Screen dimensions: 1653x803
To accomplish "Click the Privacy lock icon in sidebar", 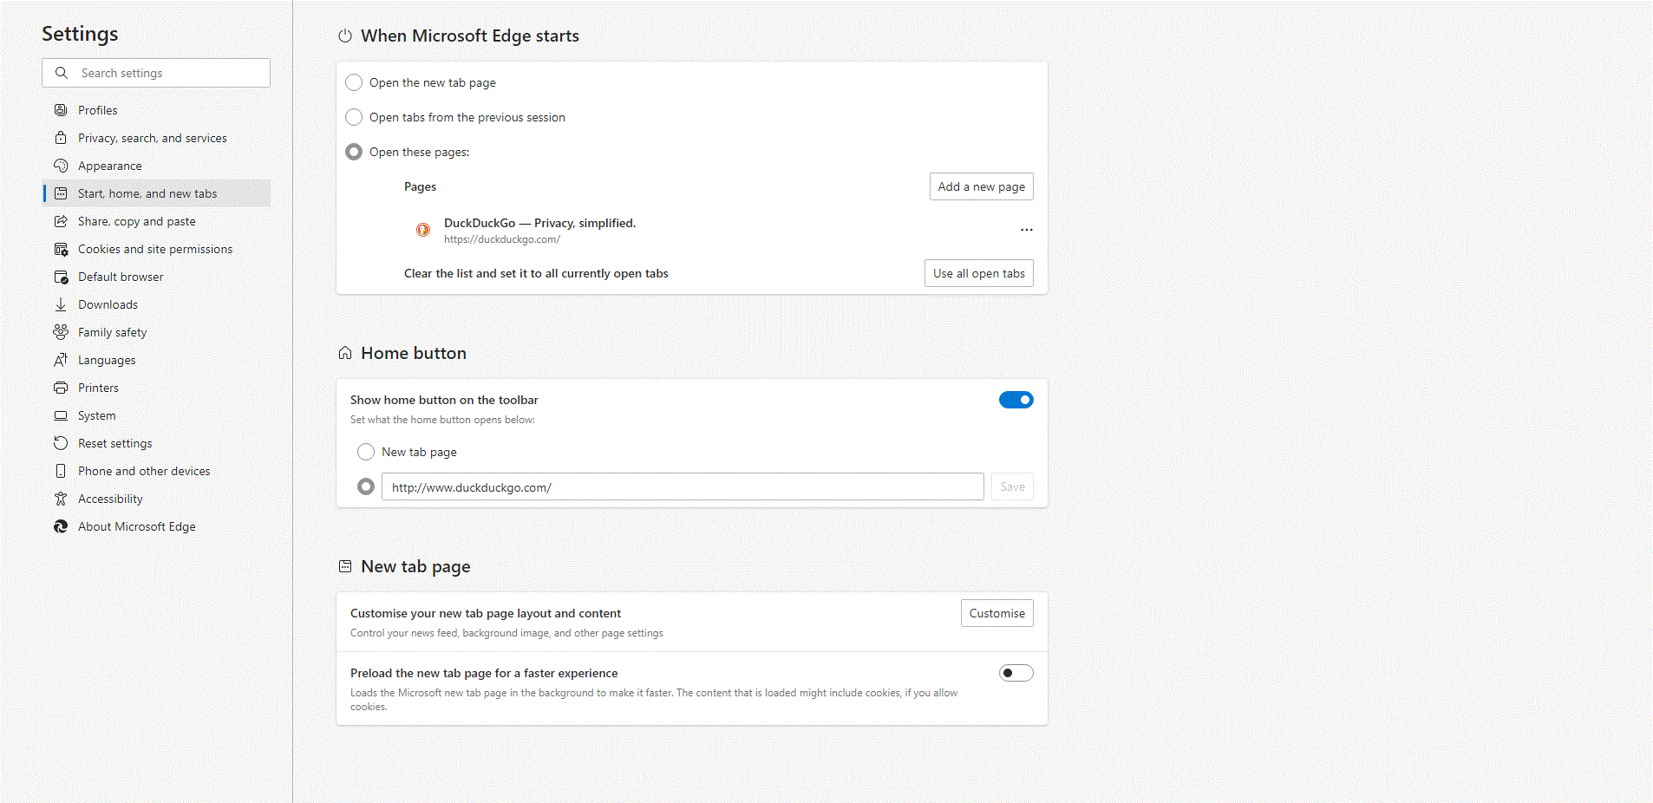I will [61, 138].
